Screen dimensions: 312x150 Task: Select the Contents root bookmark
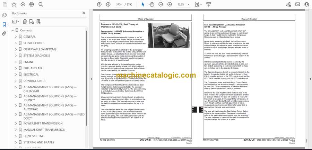26,30
